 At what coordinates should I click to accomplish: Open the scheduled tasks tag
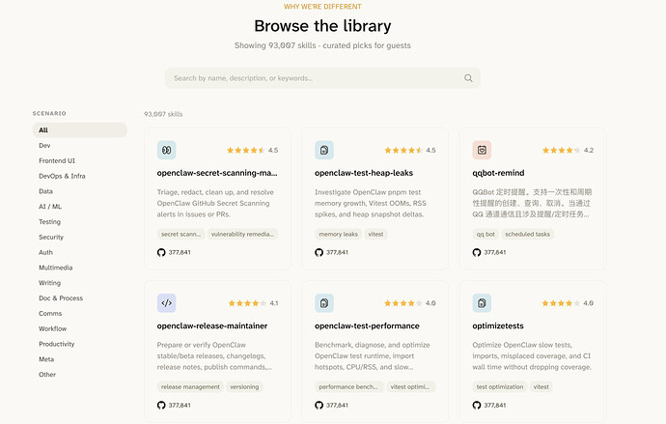[528, 234]
